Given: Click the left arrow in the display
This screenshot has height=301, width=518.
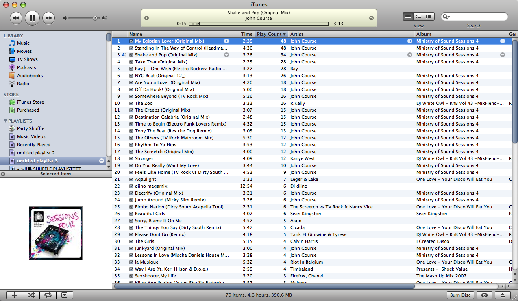Looking at the screenshot, I should pos(147,18).
